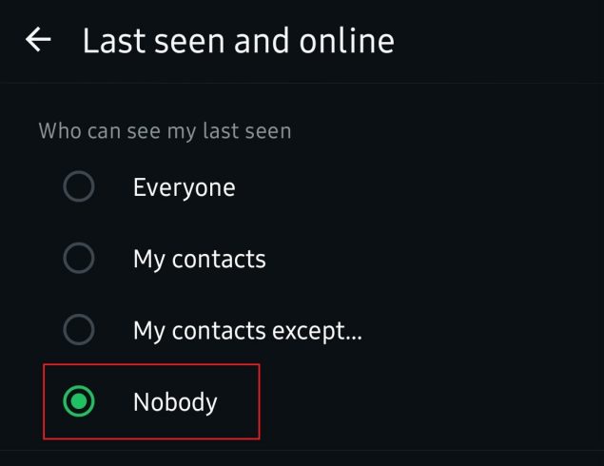Image resolution: width=604 pixels, height=466 pixels.
Task: Select the Everyone radio button
Action: coord(79,186)
